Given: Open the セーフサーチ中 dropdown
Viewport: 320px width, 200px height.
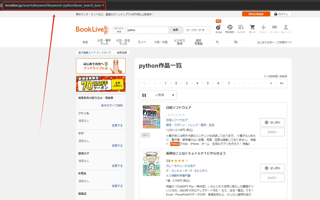Looking at the screenshot, I should tap(197, 30).
